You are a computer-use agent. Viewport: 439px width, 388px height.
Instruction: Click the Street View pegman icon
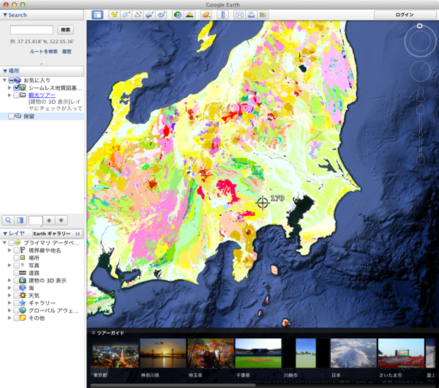click(x=421, y=94)
